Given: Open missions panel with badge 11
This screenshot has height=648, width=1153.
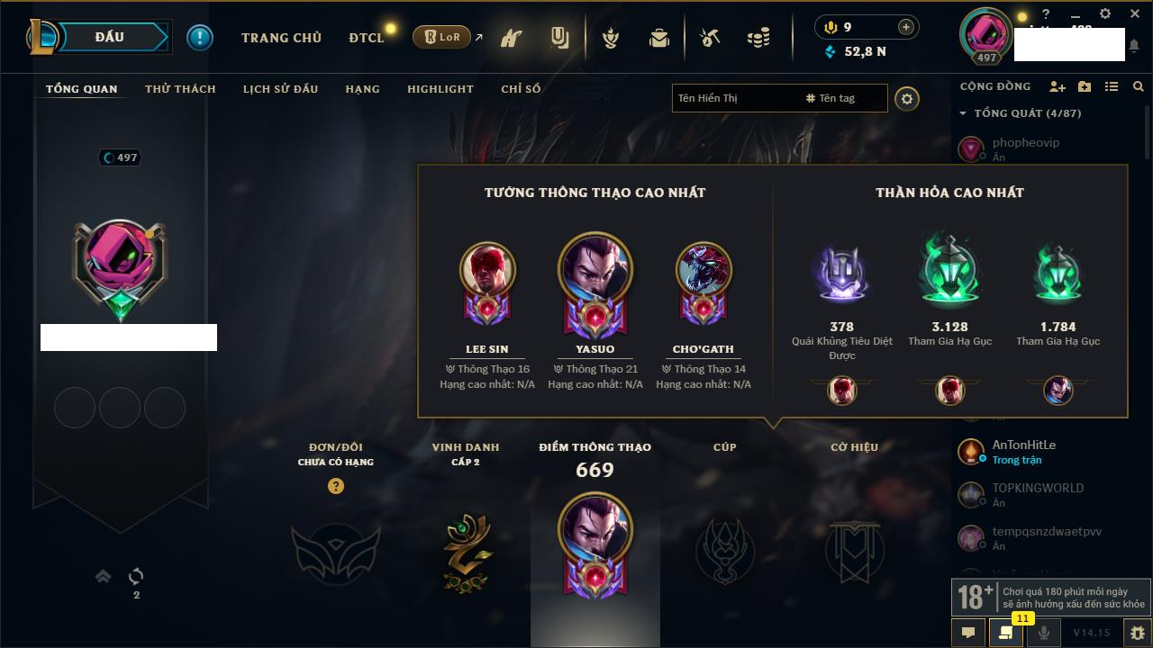Looking at the screenshot, I should 1005,633.
